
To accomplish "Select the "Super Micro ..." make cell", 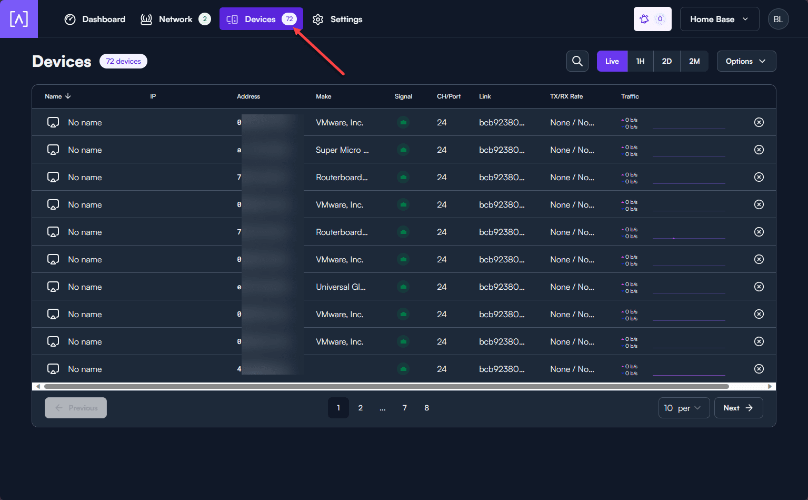I will [x=342, y=150].
